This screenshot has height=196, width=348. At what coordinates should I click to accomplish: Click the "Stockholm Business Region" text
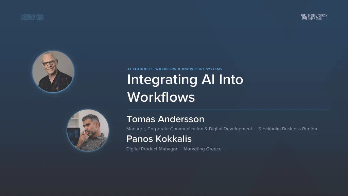288,129
